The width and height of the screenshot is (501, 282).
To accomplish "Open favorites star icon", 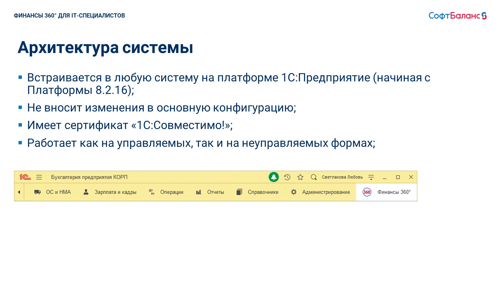I will [300, 177].
